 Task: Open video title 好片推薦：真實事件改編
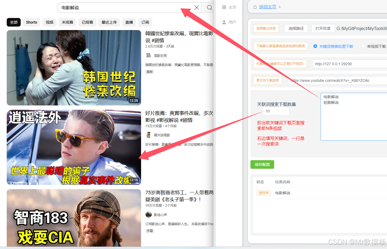pyautogui.click(x=179, y=116)
